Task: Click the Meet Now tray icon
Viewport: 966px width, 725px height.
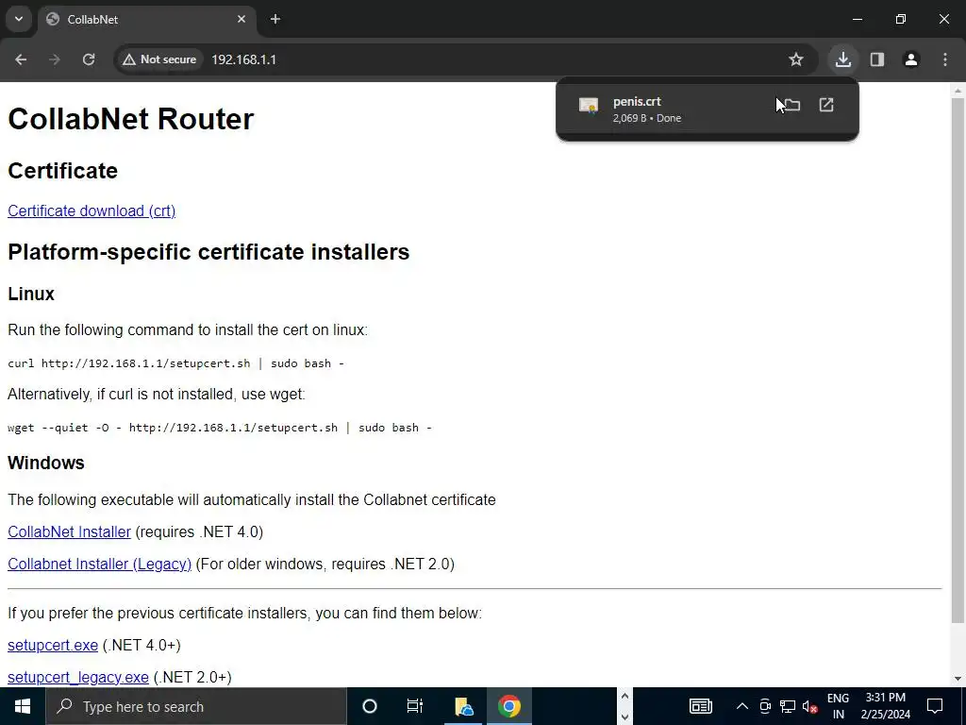Action: coord(765,706)
